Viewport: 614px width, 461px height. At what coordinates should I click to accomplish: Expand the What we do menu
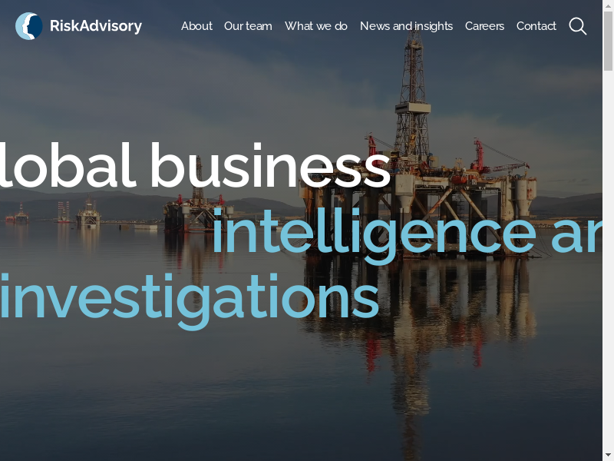pyautogui.click(x=316, y=26)
